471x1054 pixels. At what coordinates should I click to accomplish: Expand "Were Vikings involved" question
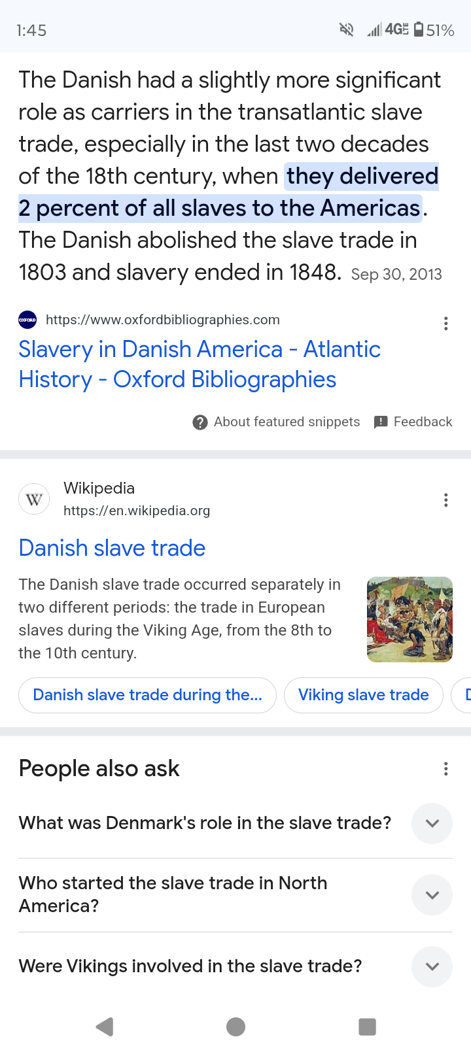click(x=432, y=966)
